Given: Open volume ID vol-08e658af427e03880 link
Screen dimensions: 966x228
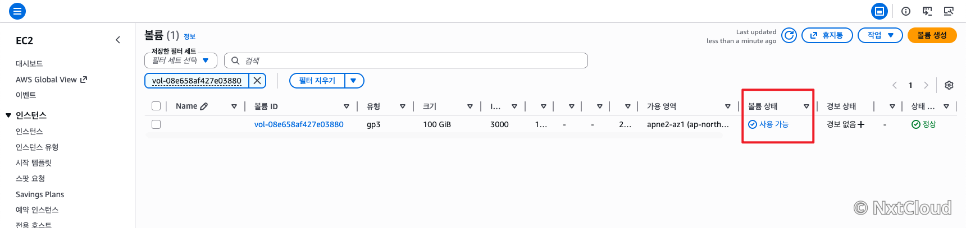Looking at the screenshot, I should point(299,124).
